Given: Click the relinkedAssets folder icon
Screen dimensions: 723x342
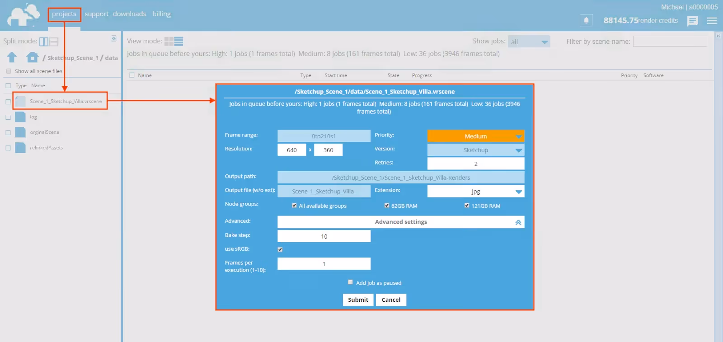Looking at the screenshot, I should pyautogui.click(x=20, y=148).
